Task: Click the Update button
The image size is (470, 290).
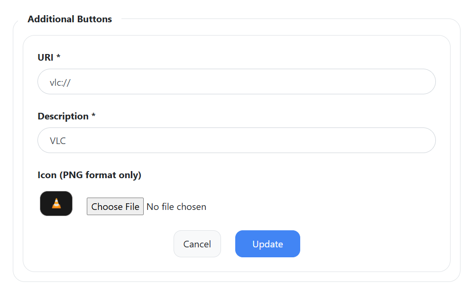Action: [267, 244]
